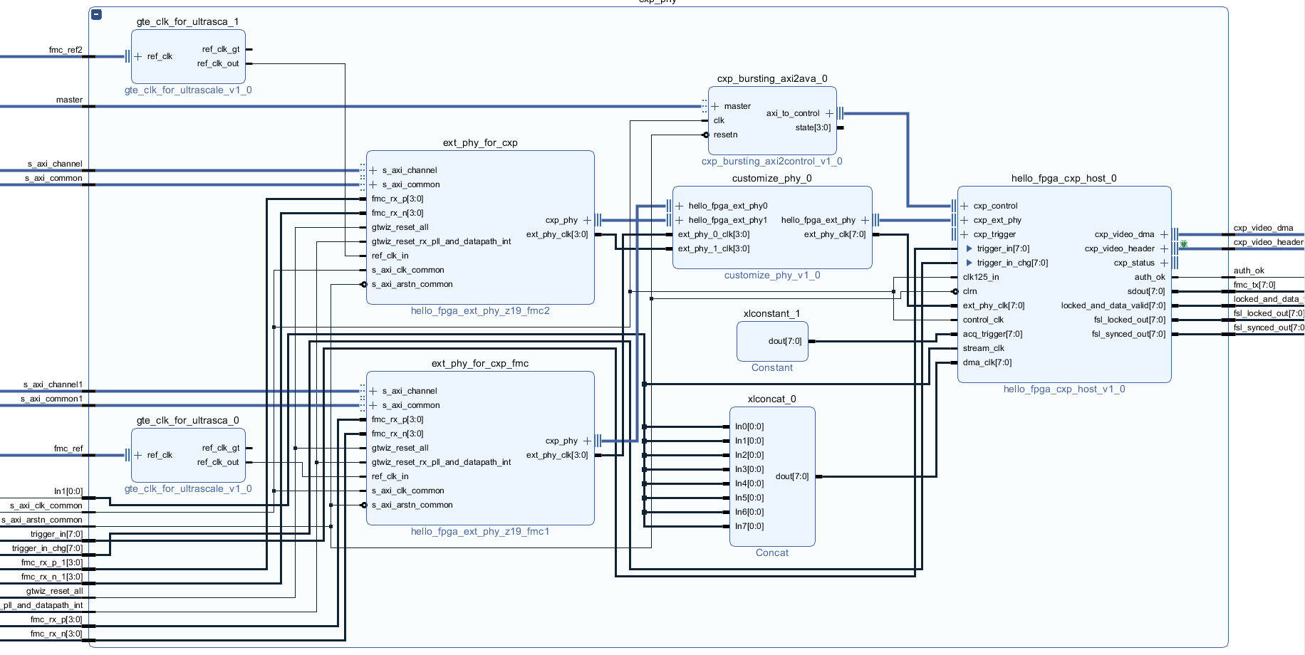
Task: Expand trigger_in[7:0] port arrow
Action: (x=969, y=248)
